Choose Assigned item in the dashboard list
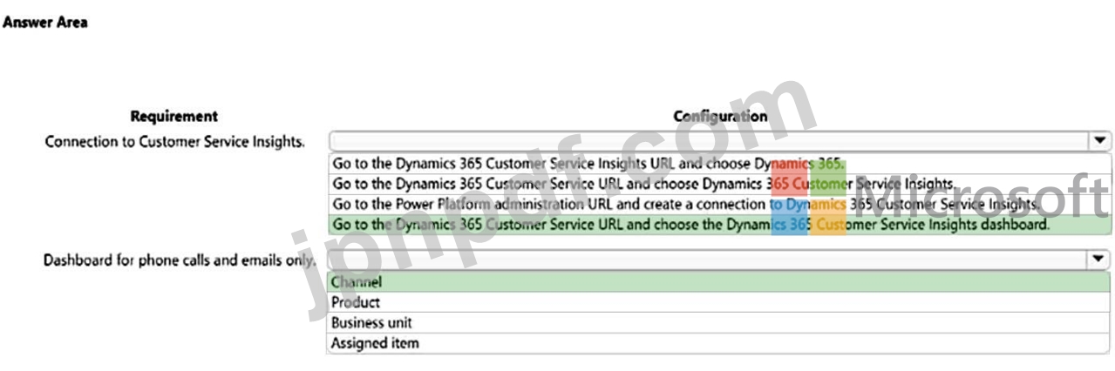 tap(375, 343)
